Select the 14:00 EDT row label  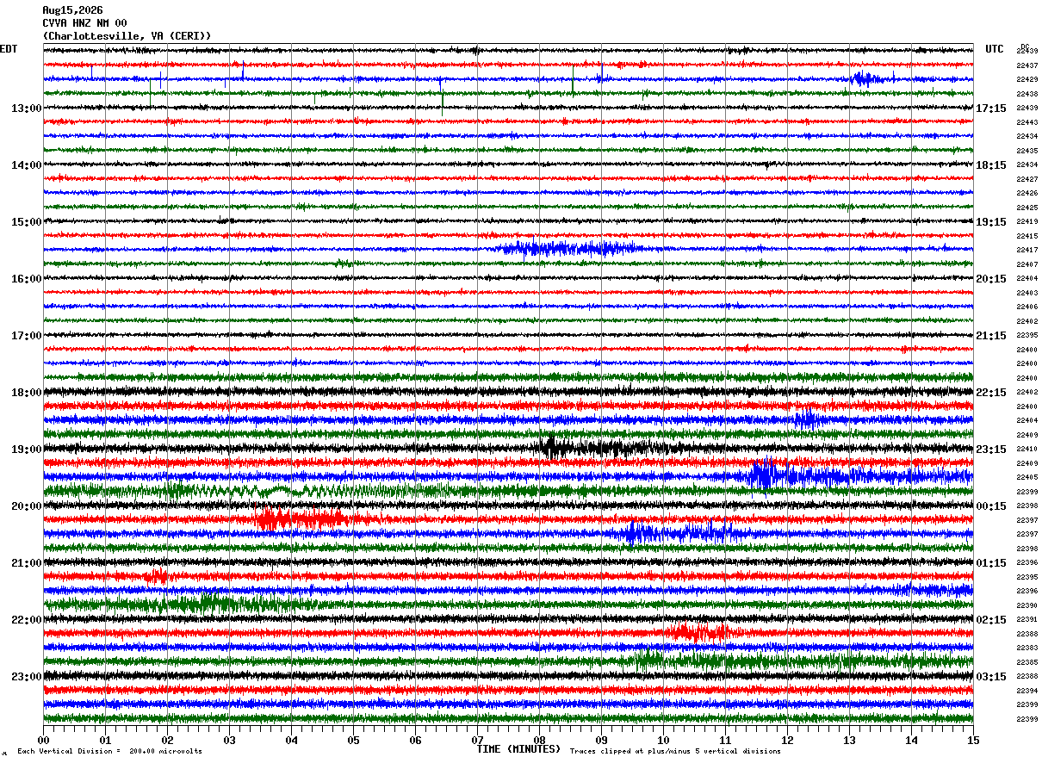point(27,165)
